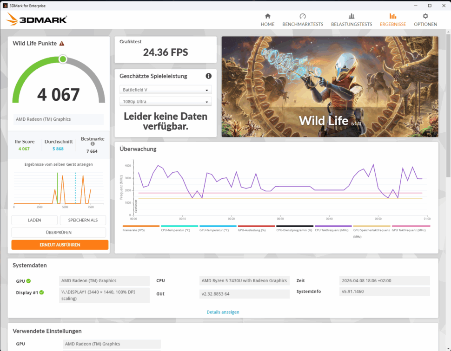Click the ÜBERPRÜFEN button
451x351 pixels.
pos(59,232)
